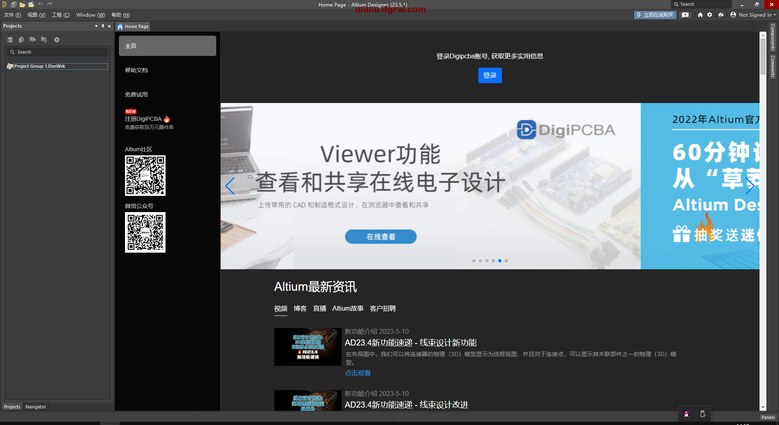
Task: Open the preferences gear icon next to Home
Action: click(710, 15)
